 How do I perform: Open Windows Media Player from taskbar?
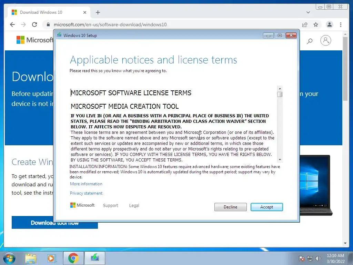coord(51,258)
